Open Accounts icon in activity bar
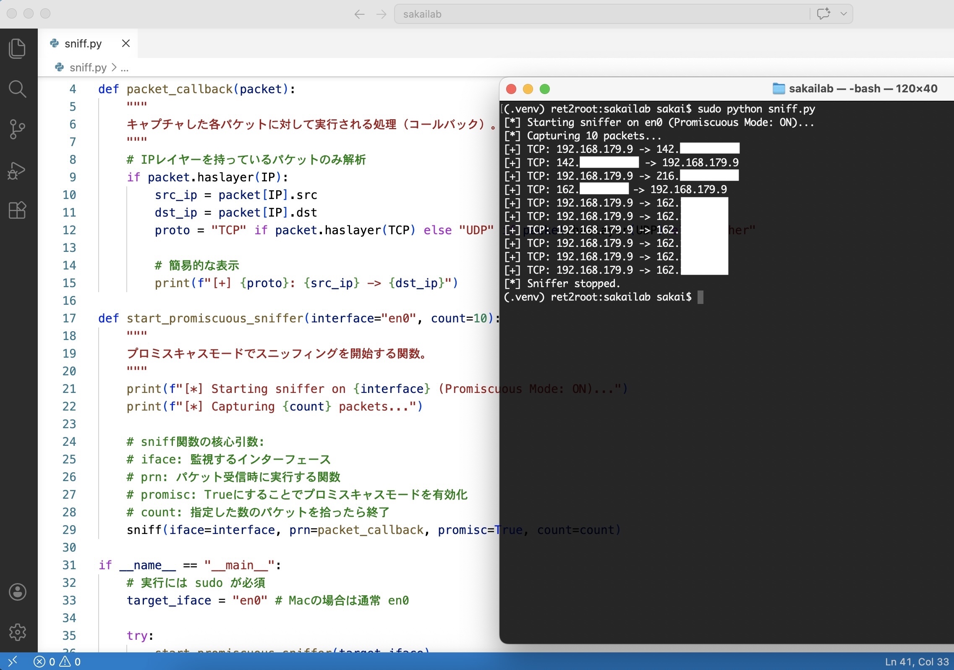Viewport: 954px width, 670px height. pos(17,592)
